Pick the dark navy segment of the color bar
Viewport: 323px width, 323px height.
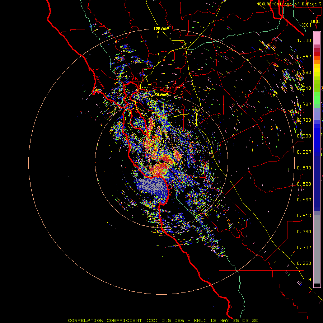tap(317, 183)
